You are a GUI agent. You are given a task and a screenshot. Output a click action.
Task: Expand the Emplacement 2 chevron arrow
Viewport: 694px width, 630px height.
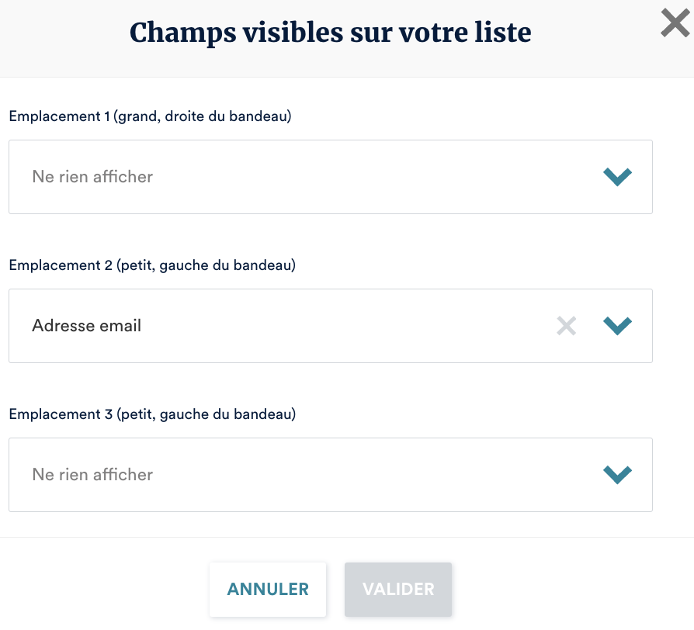point(617,326)
